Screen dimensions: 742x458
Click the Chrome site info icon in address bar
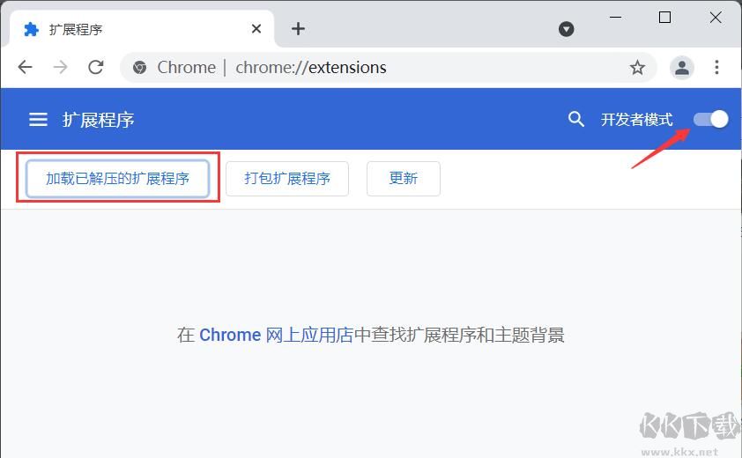click(139, 68)
